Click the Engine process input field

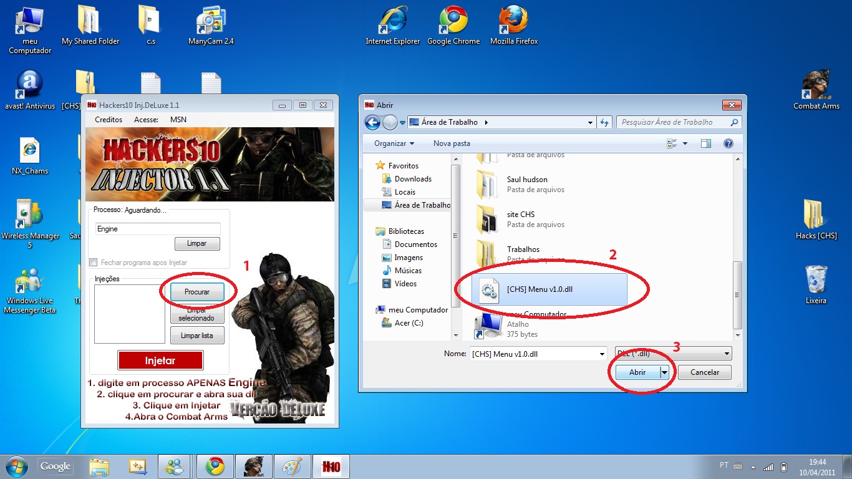coord(158,229)
